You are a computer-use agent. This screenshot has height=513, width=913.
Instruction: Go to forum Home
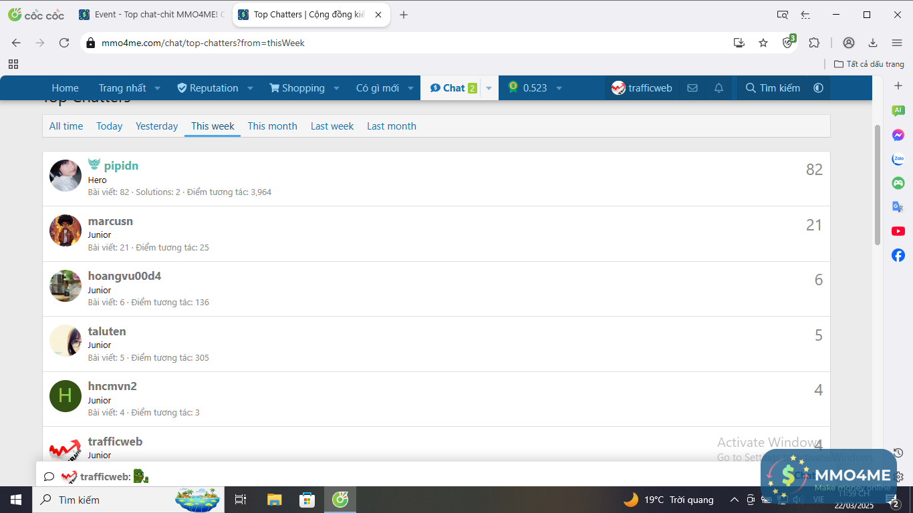65,88
